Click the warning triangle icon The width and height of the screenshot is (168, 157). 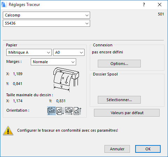[8, 131]
